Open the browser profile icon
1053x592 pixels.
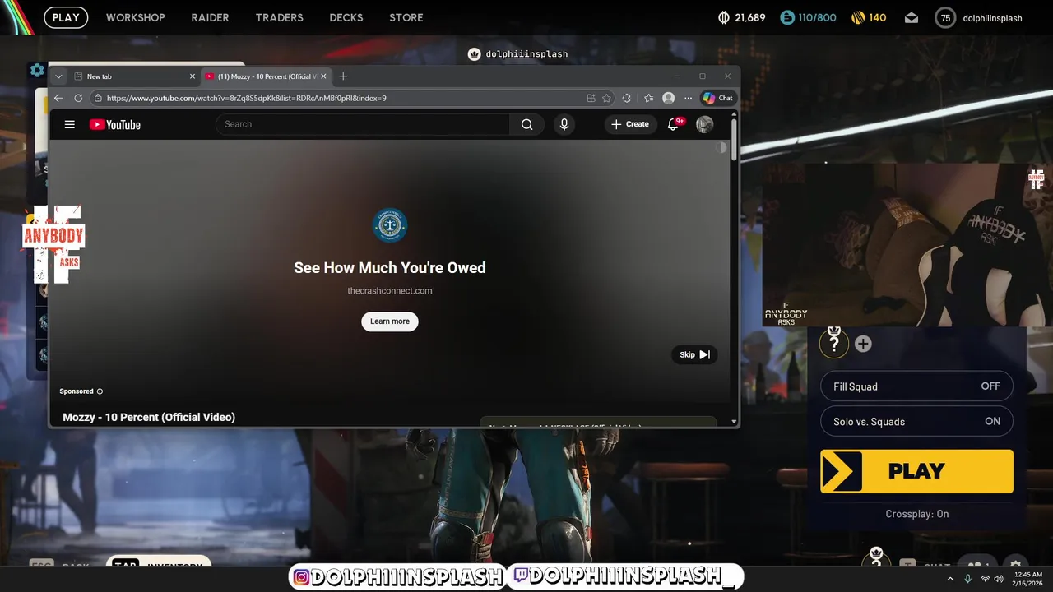(669, 98)
